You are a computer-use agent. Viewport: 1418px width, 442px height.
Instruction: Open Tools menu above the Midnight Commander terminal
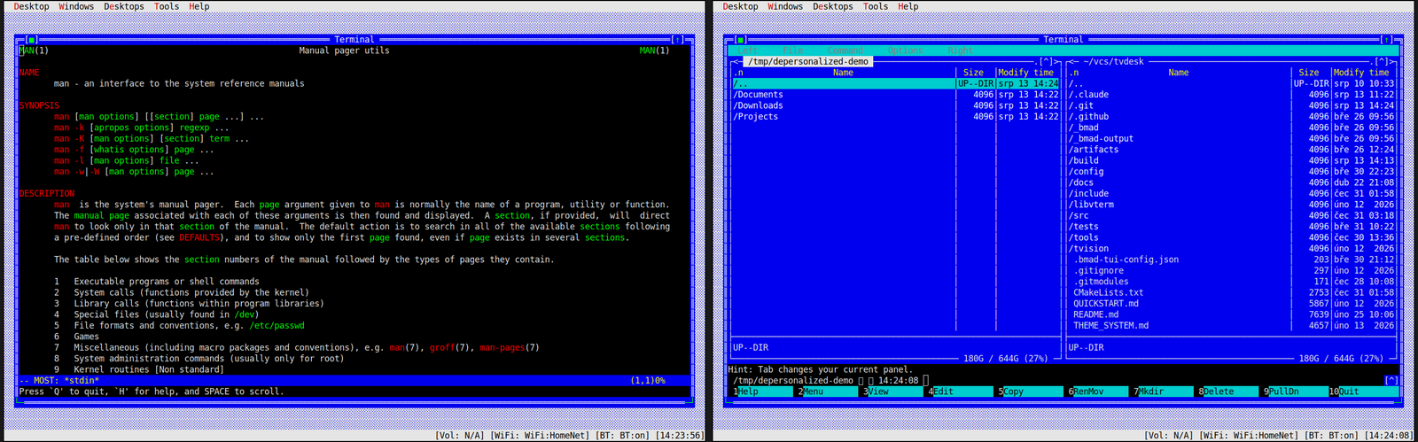pos(876,6)
